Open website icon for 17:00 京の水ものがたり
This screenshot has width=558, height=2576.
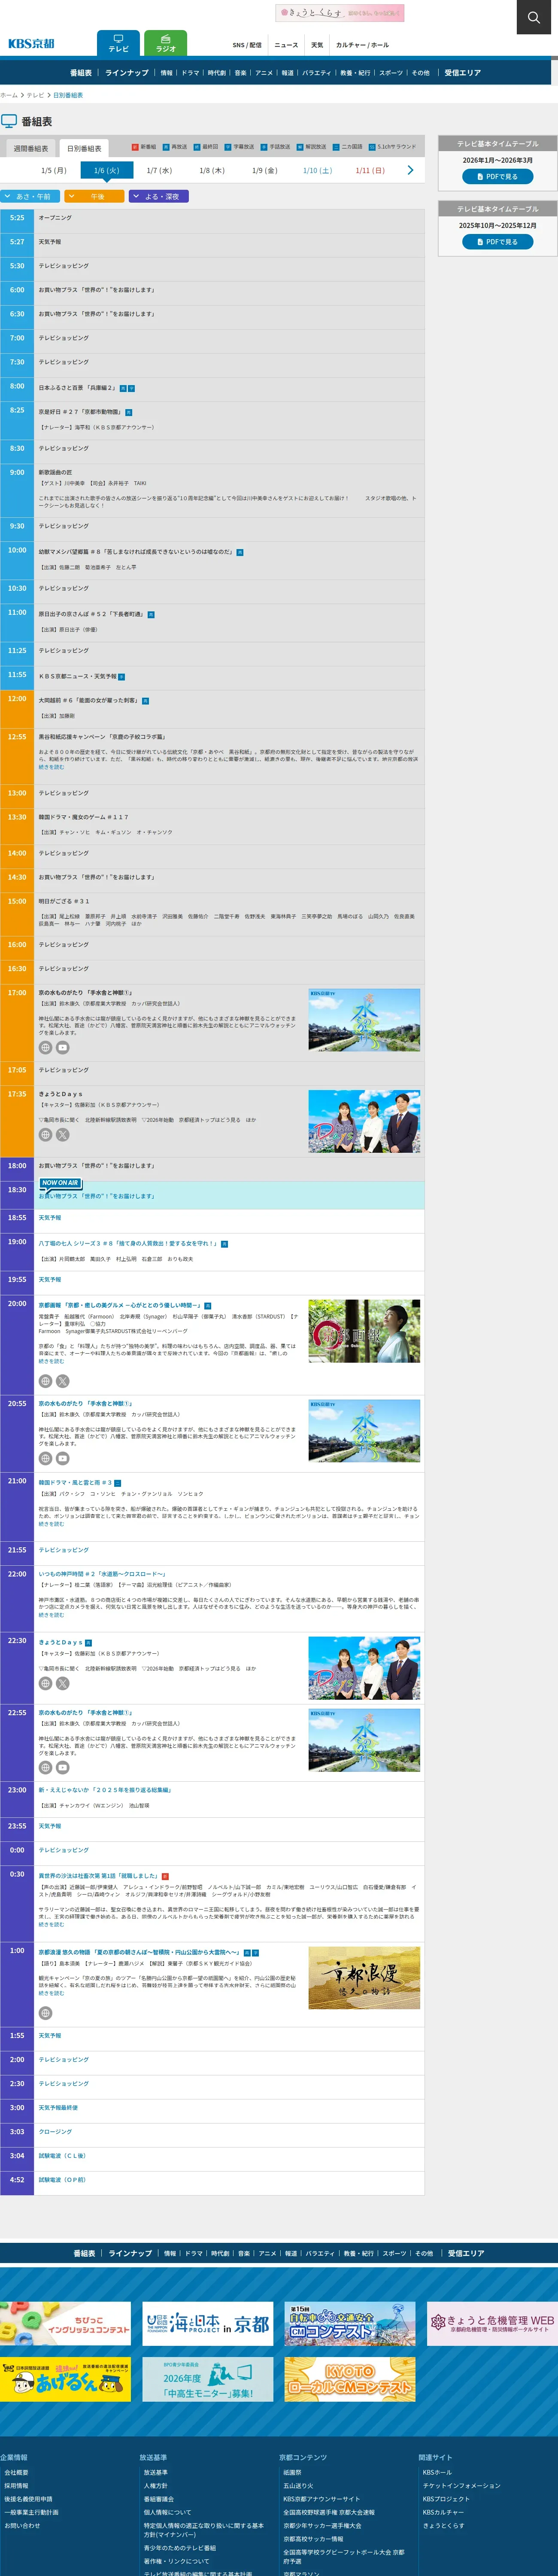pos(45,1048)
